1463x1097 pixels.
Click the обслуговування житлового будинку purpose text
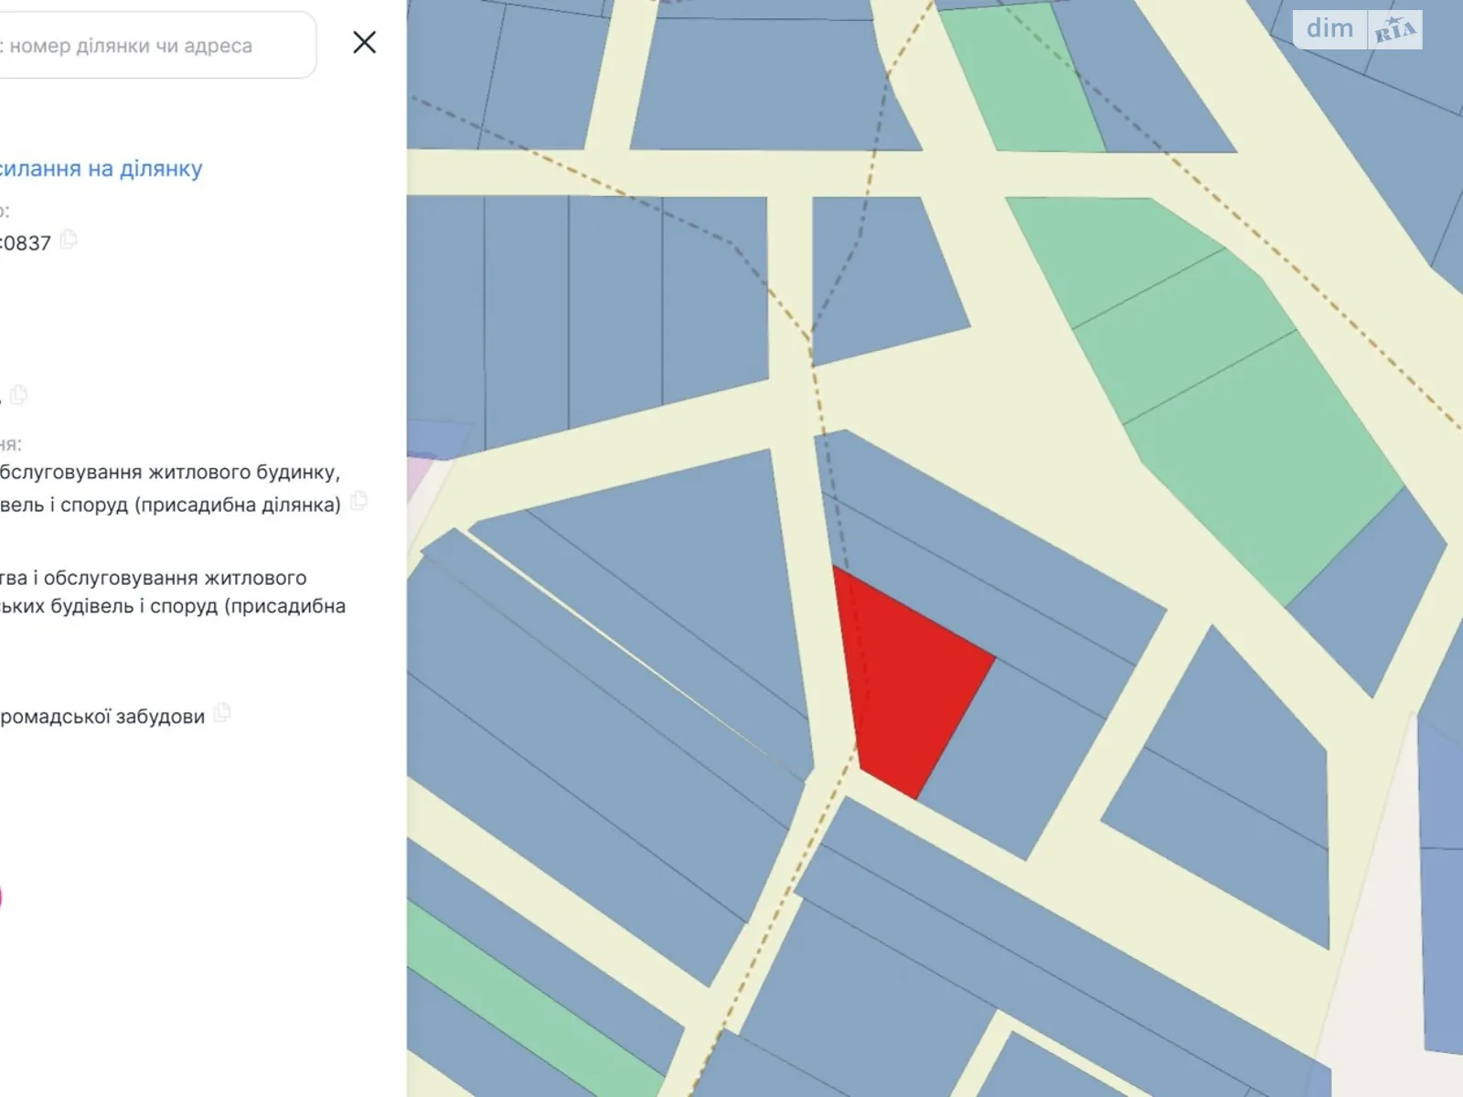(x=170, y=473)
